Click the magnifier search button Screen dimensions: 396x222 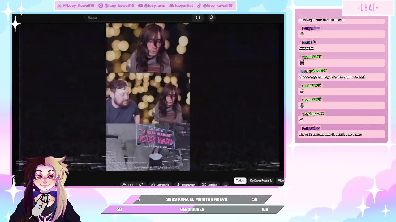pyautogui.click(x=198, y=18)
